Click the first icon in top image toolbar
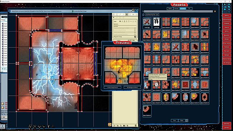Image resolution: width=233 pixels, height=131 pixels. click(113, 14)
